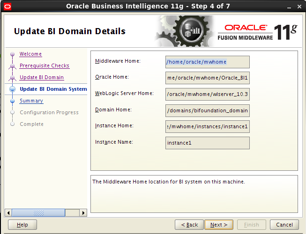Click the Complete step label
This screenshot has width=306, height=234.
(31, 124)
